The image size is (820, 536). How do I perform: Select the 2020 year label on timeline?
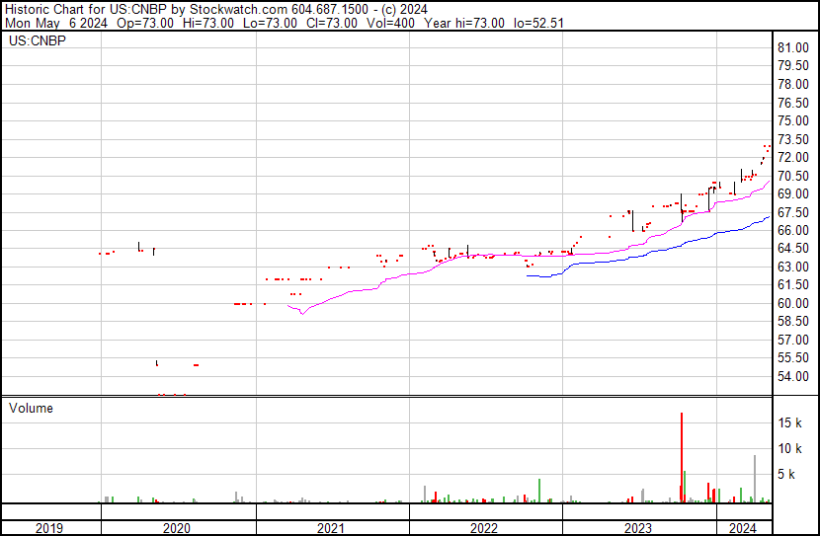pos(178,528)
